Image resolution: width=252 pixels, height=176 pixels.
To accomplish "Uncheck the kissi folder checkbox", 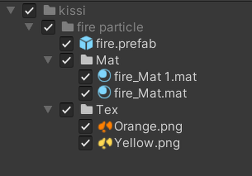I will [29, 11].
